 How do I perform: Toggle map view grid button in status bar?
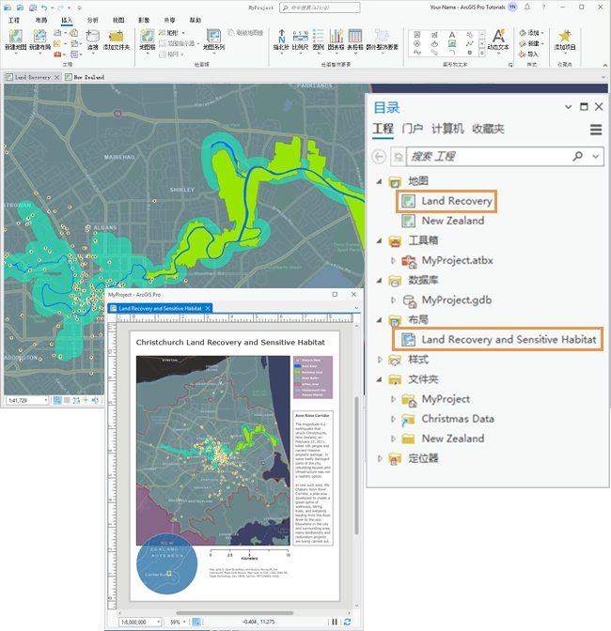point(67,400)
